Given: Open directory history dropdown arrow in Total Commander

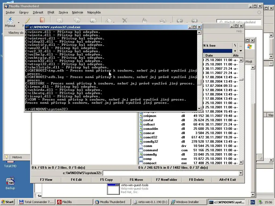Looking at the screenshot, I should tap(241, 51).
